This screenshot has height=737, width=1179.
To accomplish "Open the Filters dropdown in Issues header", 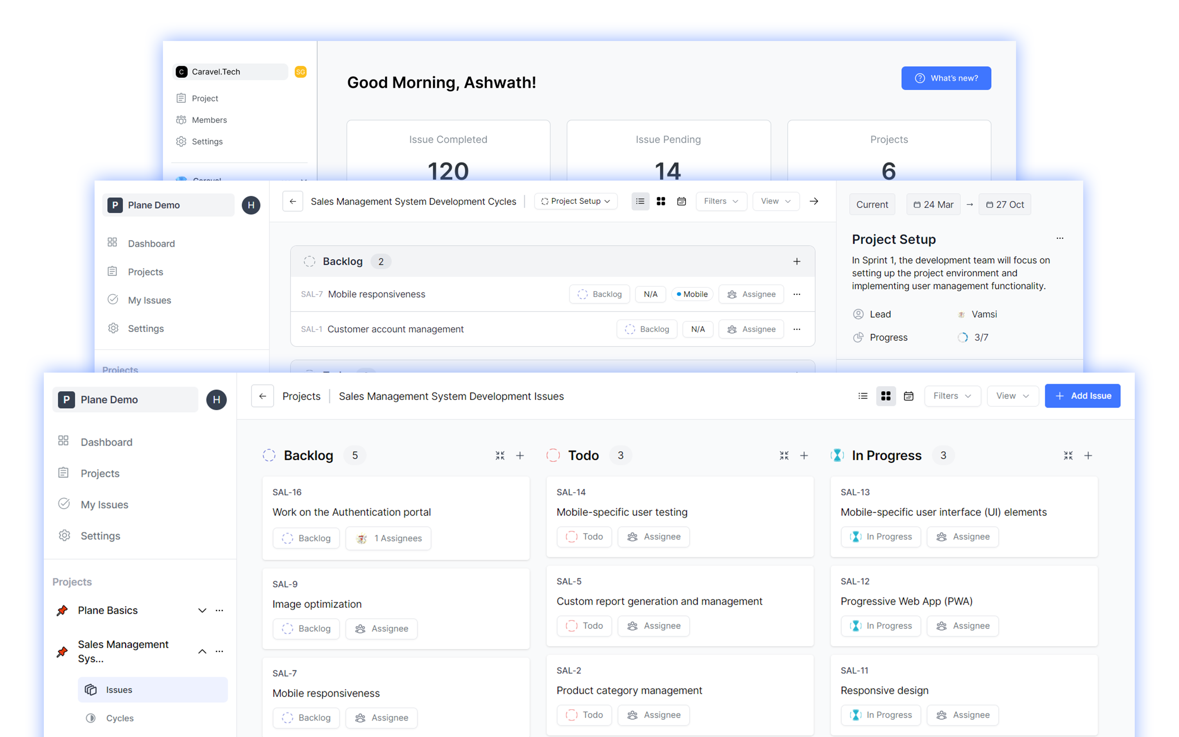I will click(952, 396).
